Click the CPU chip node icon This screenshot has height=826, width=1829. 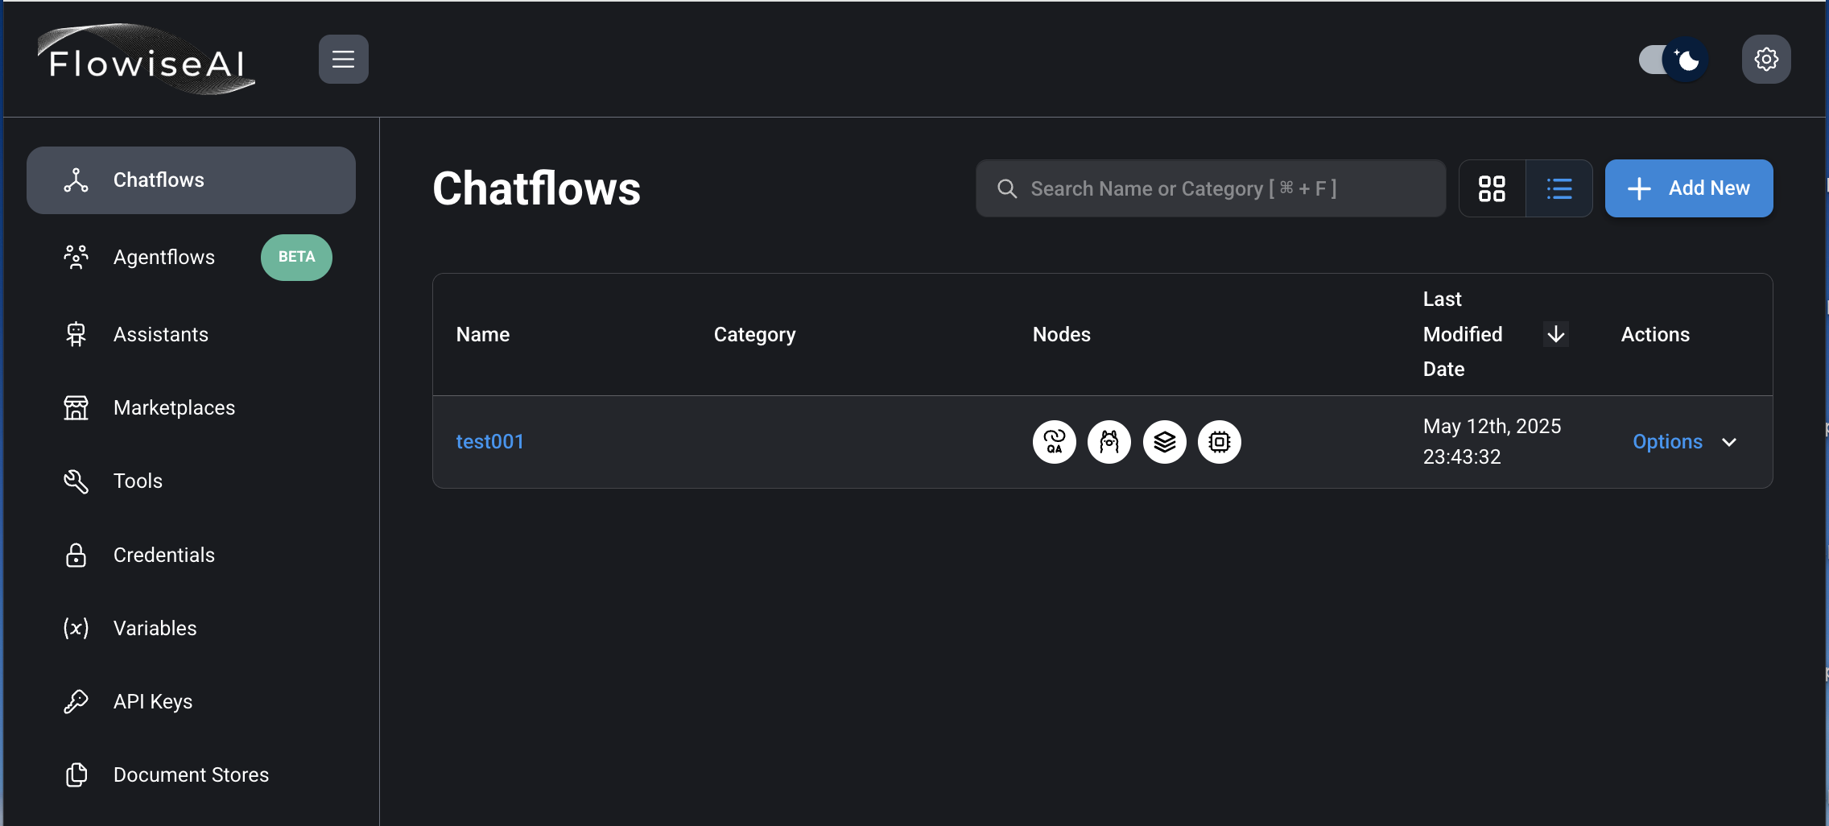(1219, 442)
